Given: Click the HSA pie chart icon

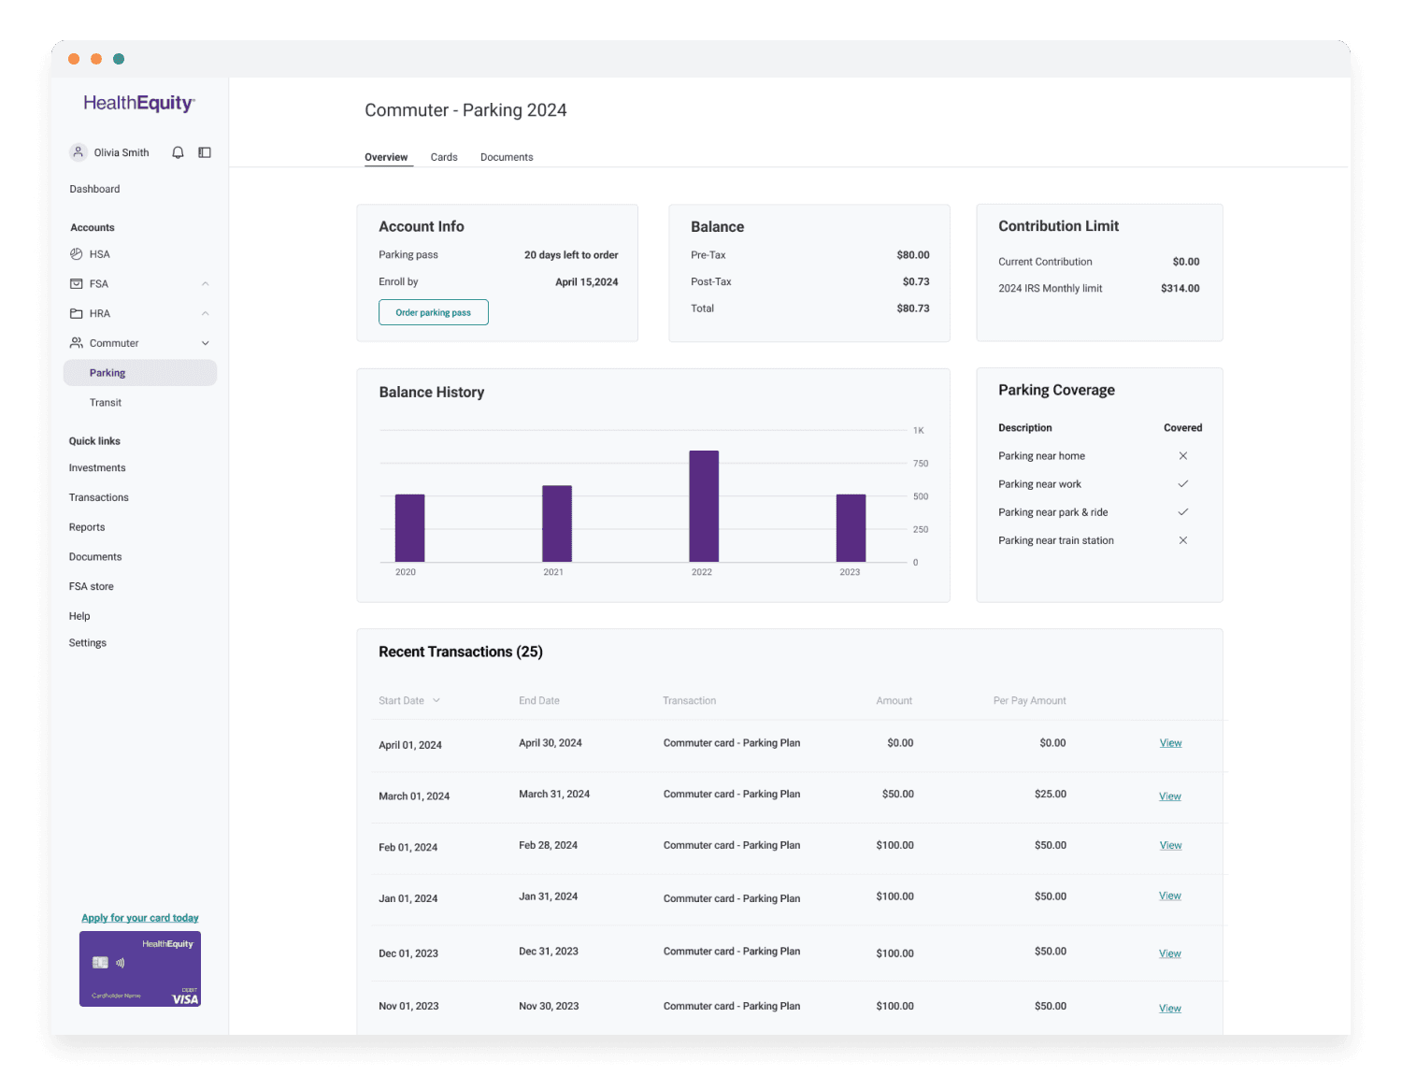Looking at the screenshot, I should (77, 254).
